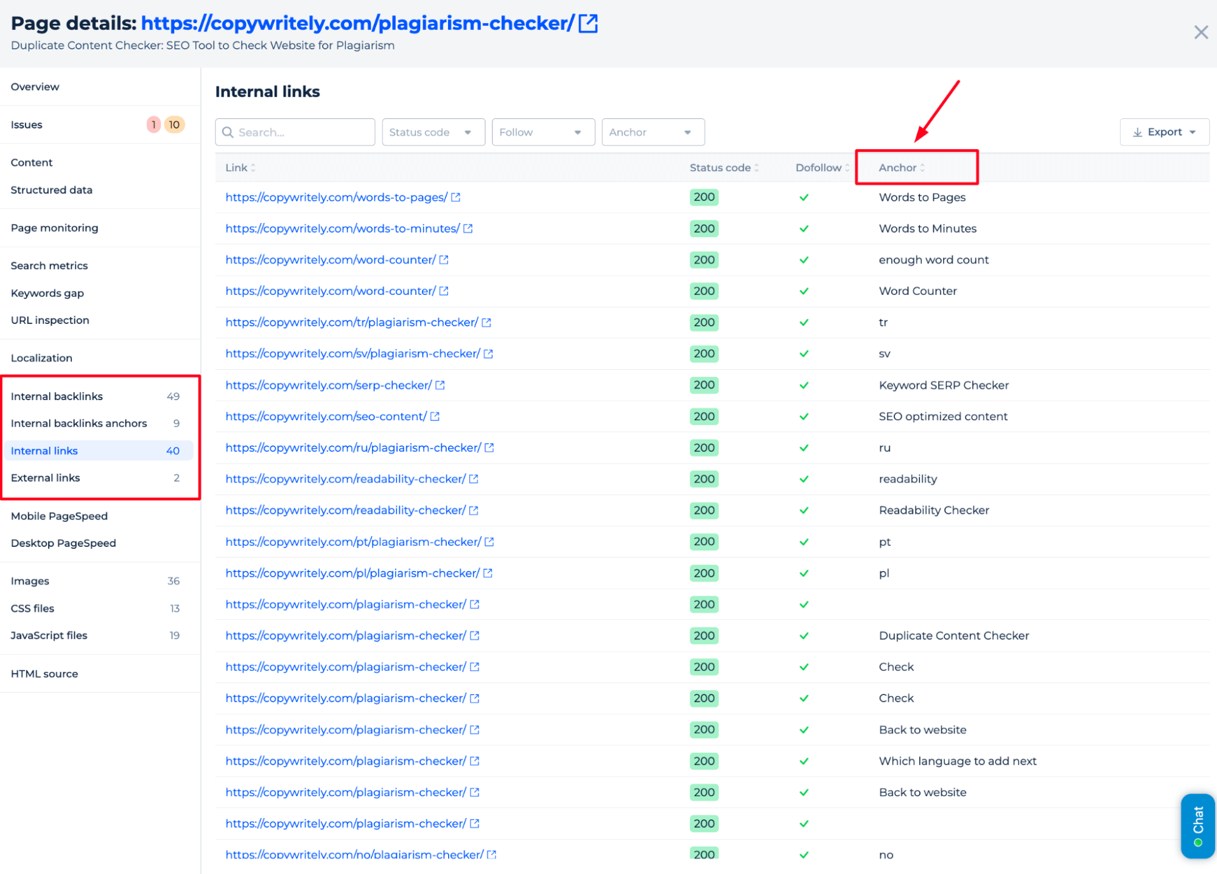Viewport: 1217px width, 874px height.
Task: Click the orange issues badge showing 10
Action: tap(174, 125)
